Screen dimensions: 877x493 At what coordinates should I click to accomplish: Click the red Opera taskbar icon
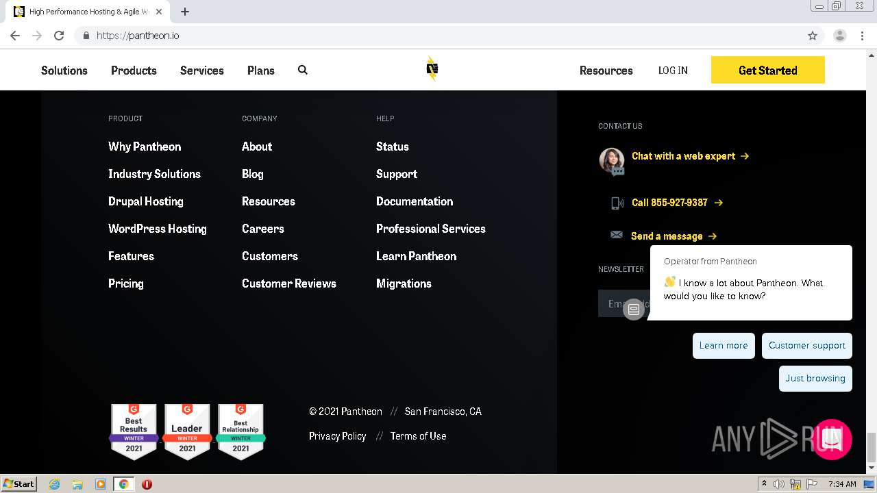[147, 484]
